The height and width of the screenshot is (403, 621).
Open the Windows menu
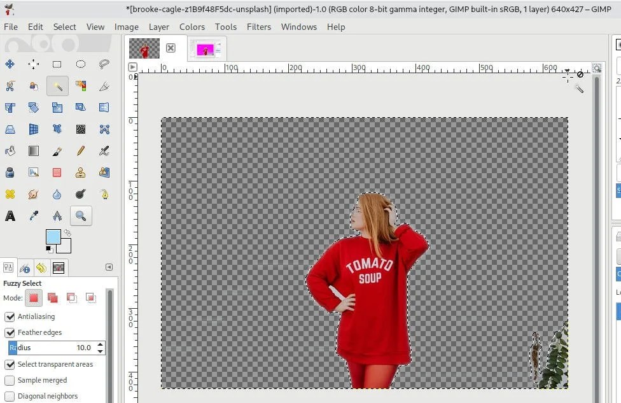point(299,27)
